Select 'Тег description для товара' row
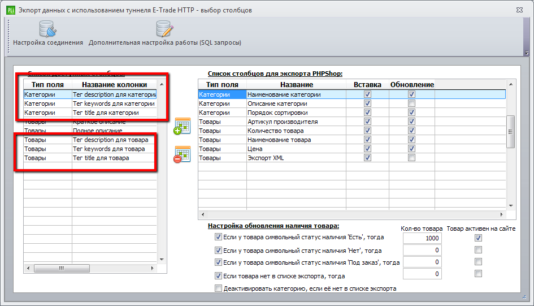Viewport: 534px width, 306px height. (90, 140)
